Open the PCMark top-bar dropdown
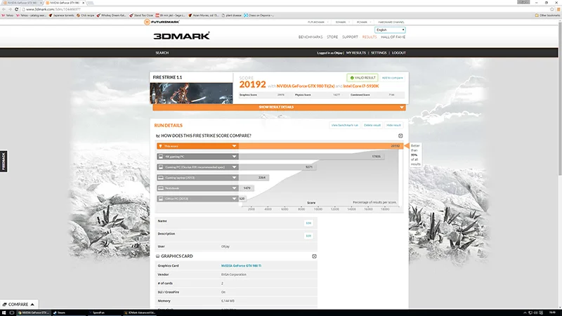The image size is (562, 316). coord(363,22)
